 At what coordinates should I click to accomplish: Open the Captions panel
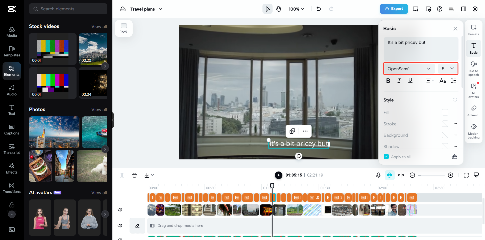[x=12, y=130]
